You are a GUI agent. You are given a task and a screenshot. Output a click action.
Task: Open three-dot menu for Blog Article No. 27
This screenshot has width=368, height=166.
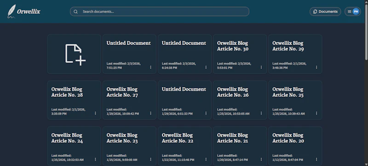[x=151, y=113]
